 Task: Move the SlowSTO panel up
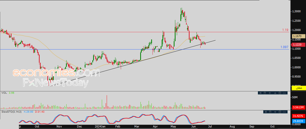[x=275, y=112]
